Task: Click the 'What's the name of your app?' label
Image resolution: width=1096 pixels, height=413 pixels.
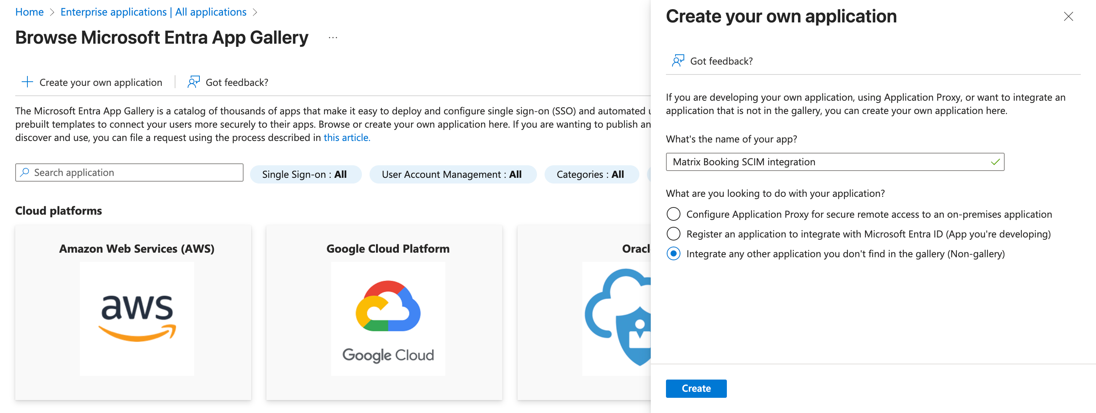Action: 731,139
